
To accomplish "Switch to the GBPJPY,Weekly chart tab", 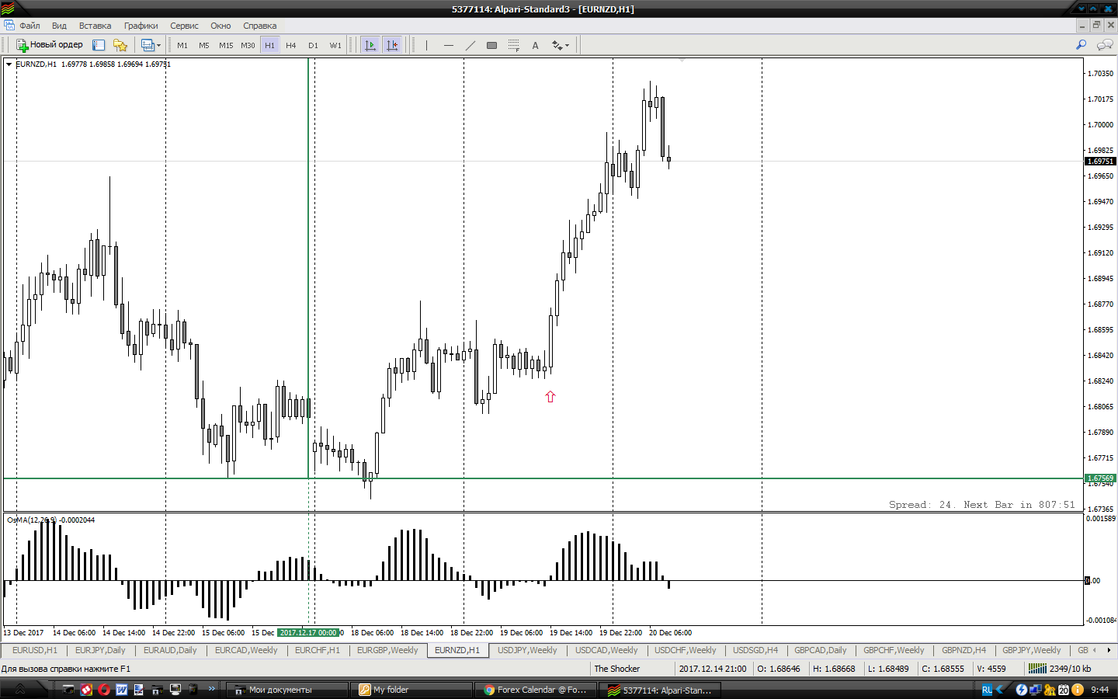I will [x=1031, y=650].
